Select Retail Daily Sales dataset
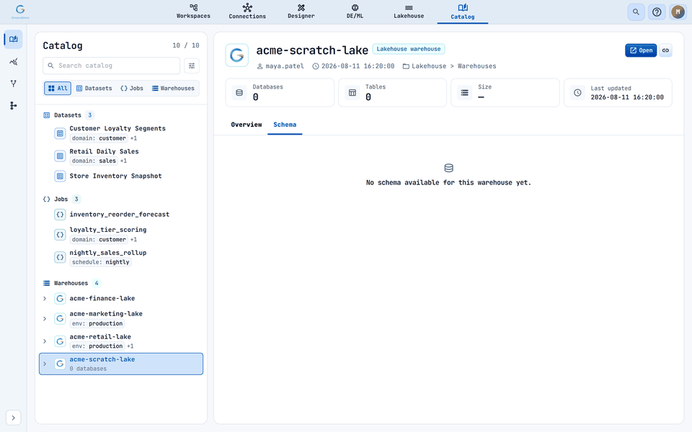This screenshot has width=692, height=432. coord(121,156)
